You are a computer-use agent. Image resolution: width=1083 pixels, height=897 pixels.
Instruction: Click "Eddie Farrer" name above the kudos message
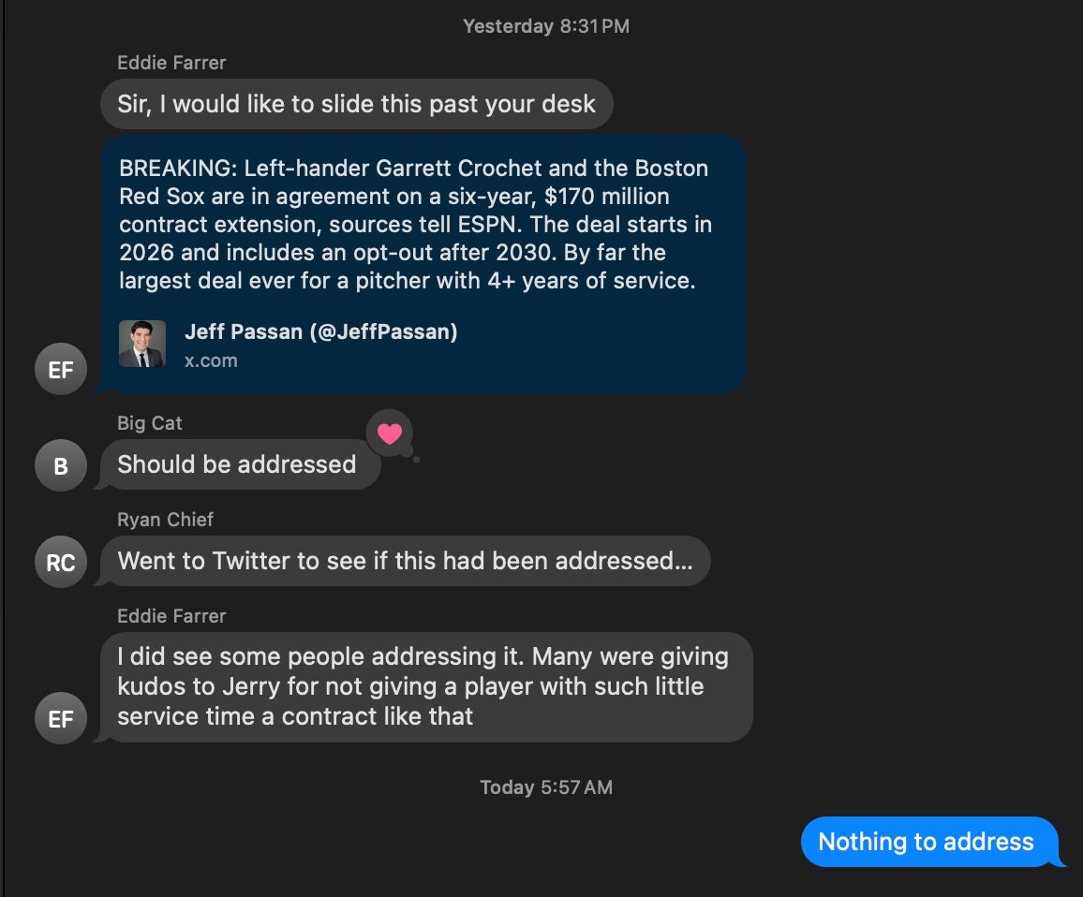coord(171,616)
